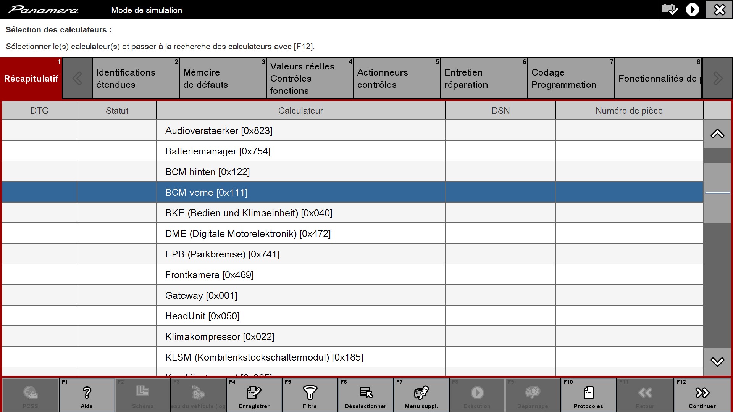Show more tabs with right chevron

(x=717, y=79)
